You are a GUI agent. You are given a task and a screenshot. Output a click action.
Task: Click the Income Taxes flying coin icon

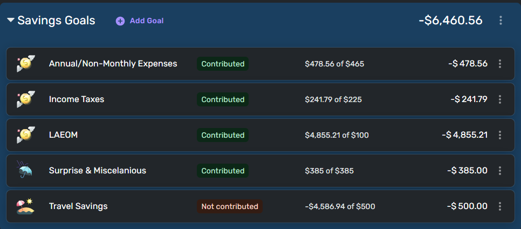coord(25,99)
